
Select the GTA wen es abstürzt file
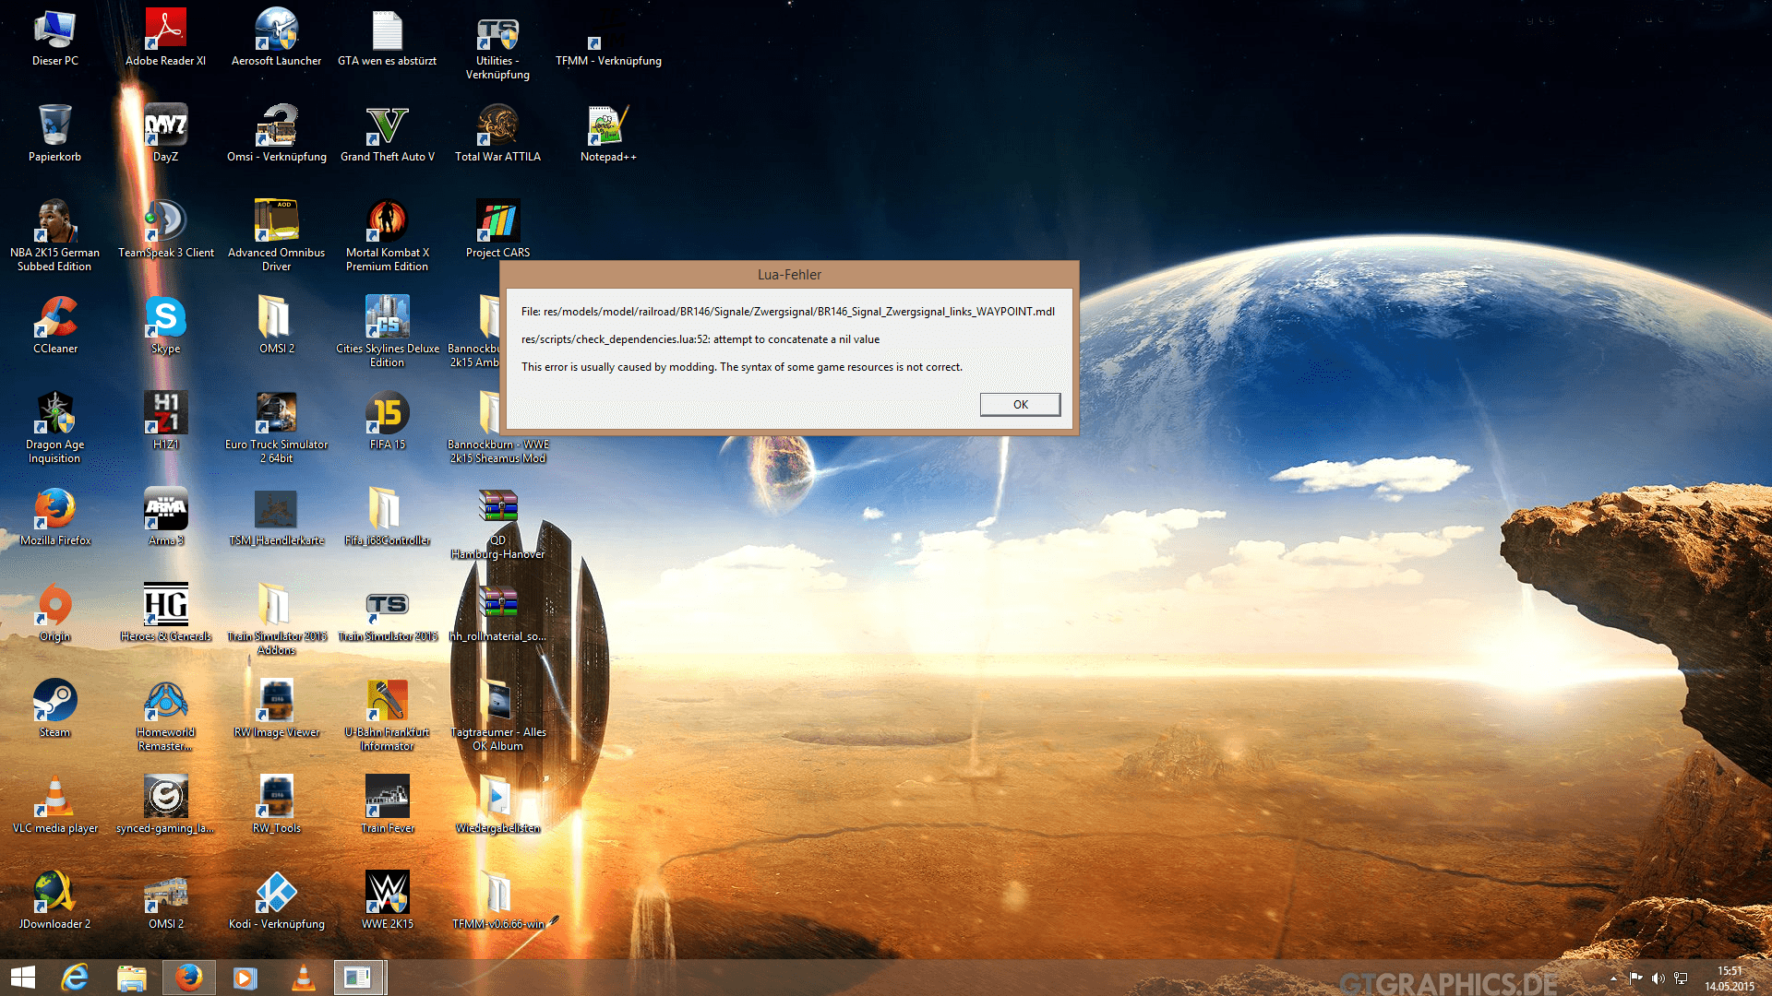(x=388, y=39)
